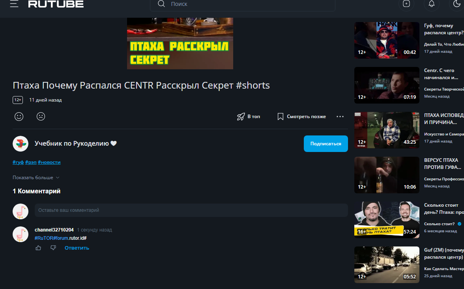Open the 07:19 Centr video thumbnail
Screen dimensions: 464x289
tap(387, 85)
